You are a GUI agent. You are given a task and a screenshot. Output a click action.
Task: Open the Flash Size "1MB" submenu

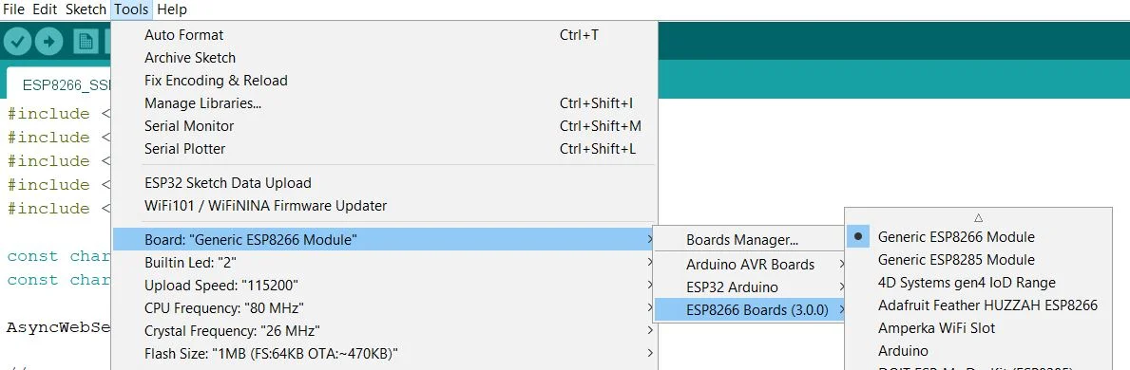pyautogui.click(x=385, y=354)
